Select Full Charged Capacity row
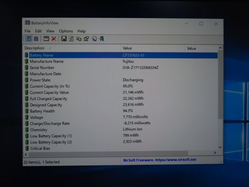This screenshot has width=249, height=187. click(x=121, y=98)
